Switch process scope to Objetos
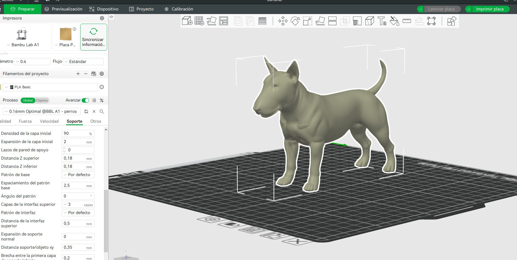517x260 pixels. [x=42, y=100]
